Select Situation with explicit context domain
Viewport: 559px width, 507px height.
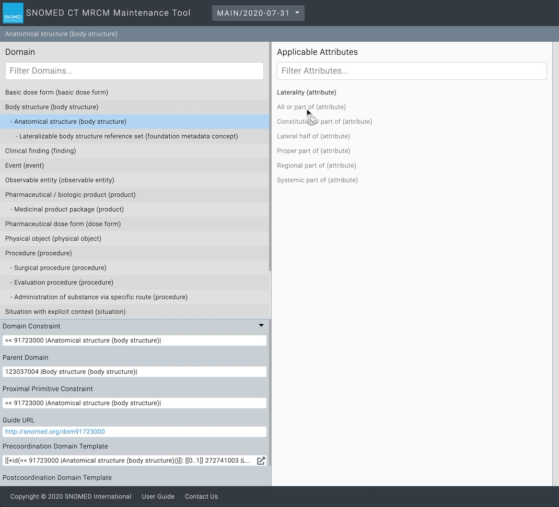point(134,311)
